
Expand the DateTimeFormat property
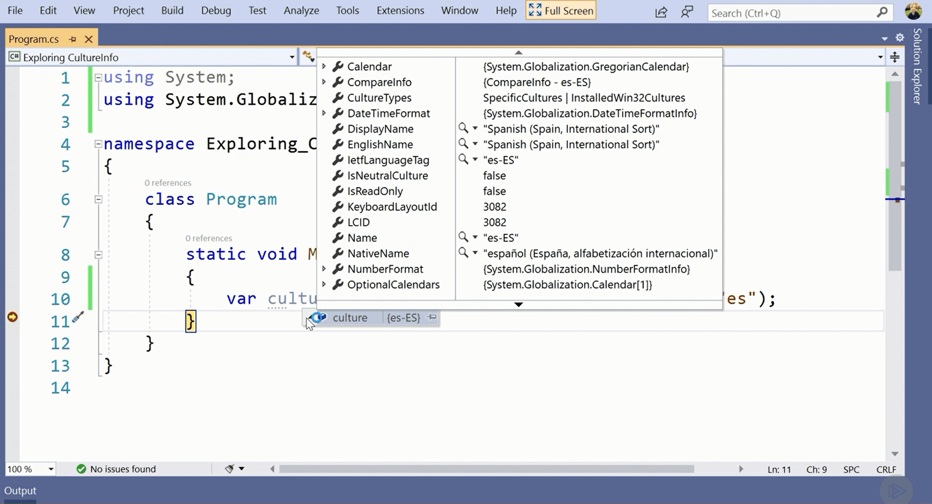(324, 113)
